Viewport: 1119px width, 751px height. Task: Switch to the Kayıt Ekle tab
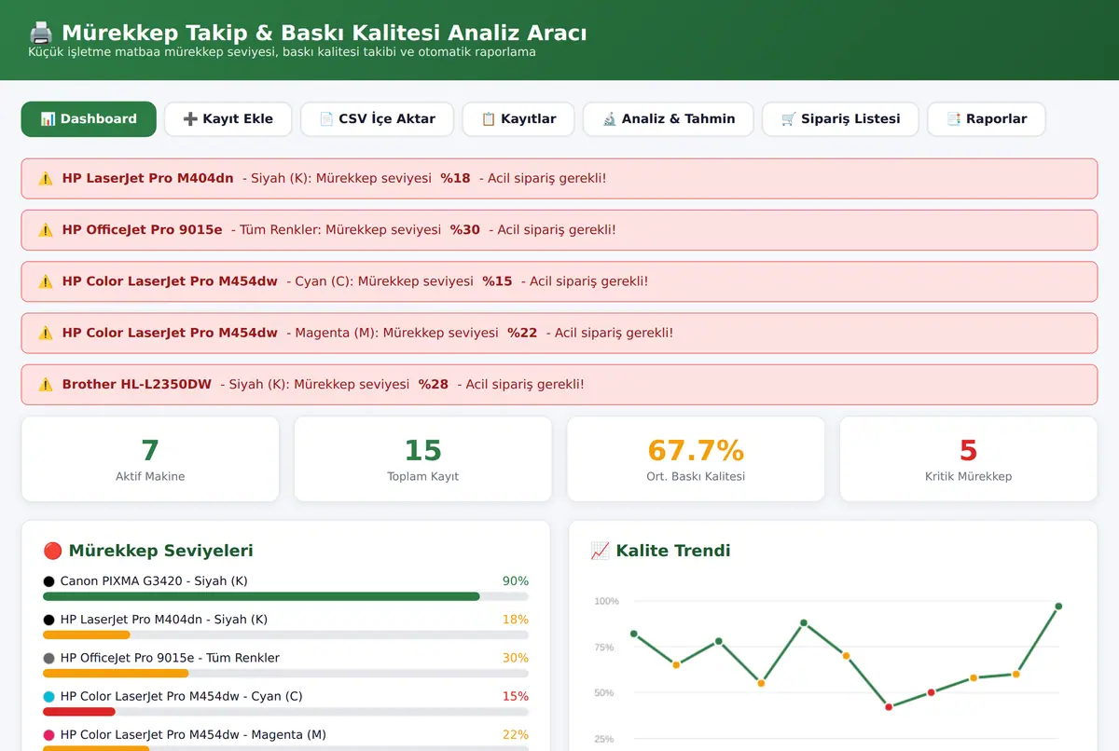(228, 119)
